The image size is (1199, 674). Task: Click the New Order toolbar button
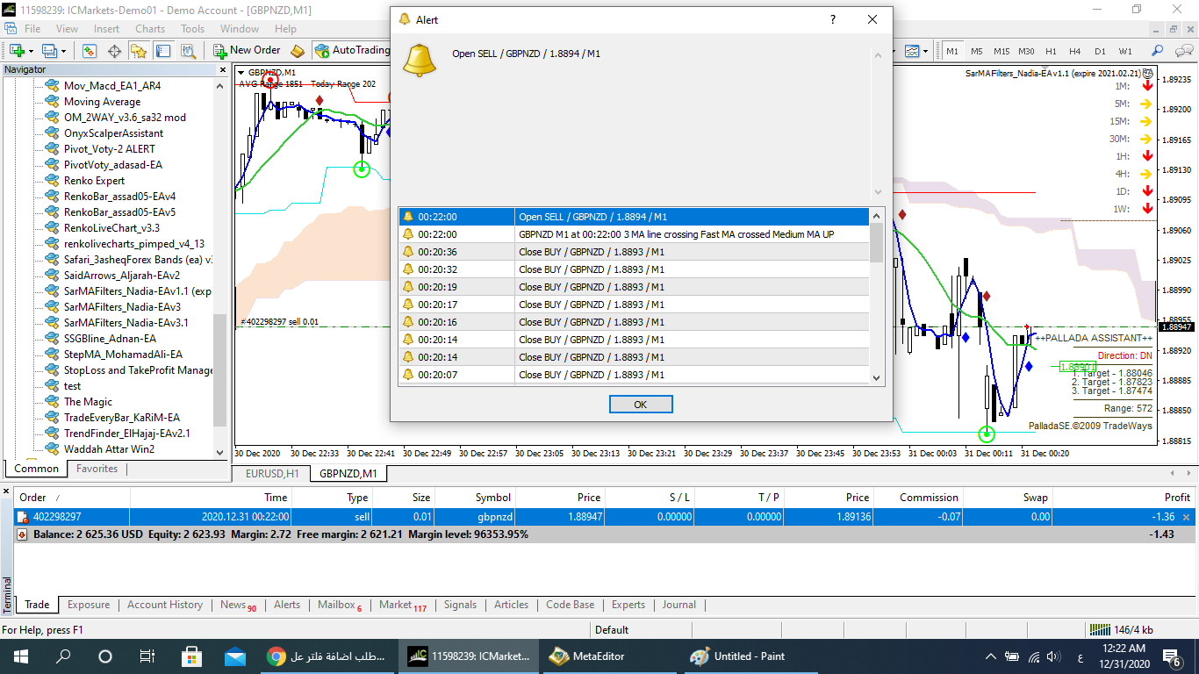[247, 50]
